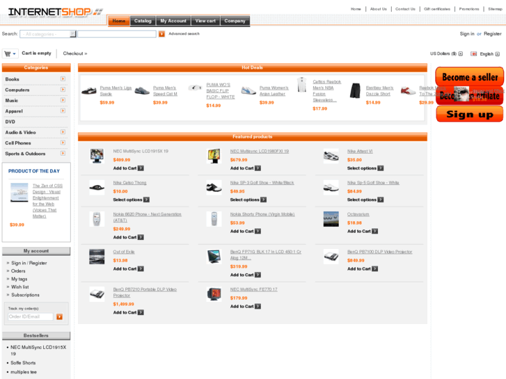Screen dimensions: 506x379
Task: Click the Sign up button
Action: [x=470, y=114]
